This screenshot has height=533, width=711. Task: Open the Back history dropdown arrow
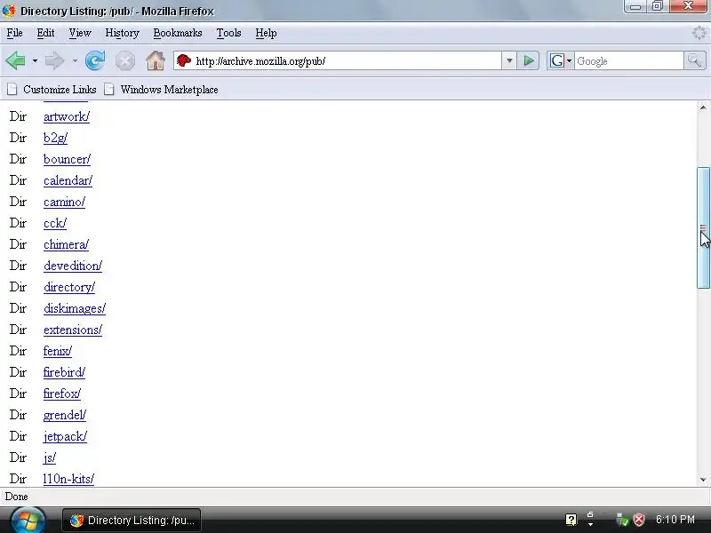[x=35, y=60]
